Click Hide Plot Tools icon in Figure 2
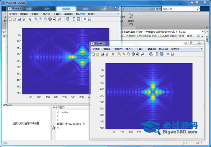 click(168, 54)
